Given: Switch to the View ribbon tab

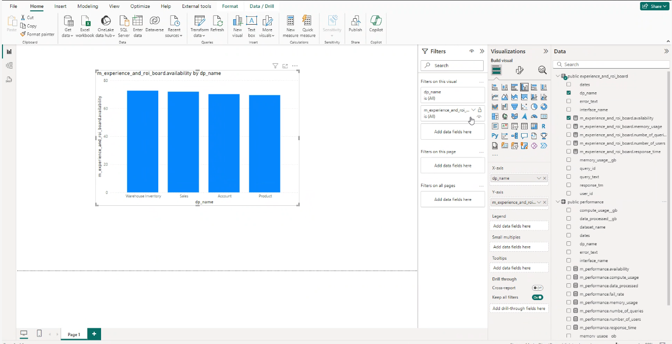Looking at the screenshot, I should pyautogui.click(x=114, y=6).
